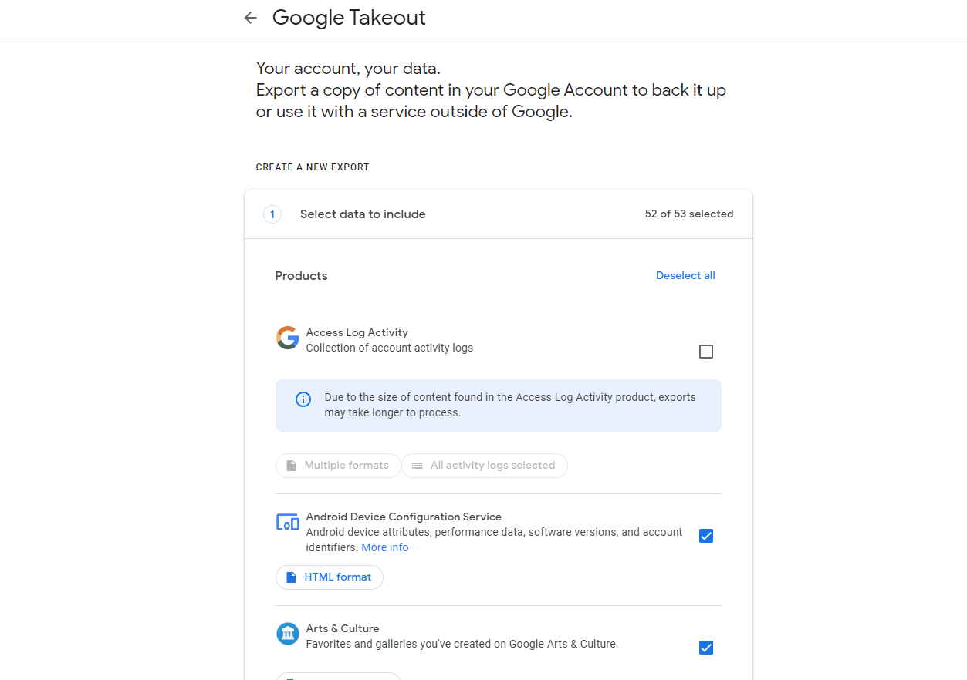The image size is (967, 680).
Task: Click the 'CREATE A NEW EXPORT' heading
Action: click(312, 167)
